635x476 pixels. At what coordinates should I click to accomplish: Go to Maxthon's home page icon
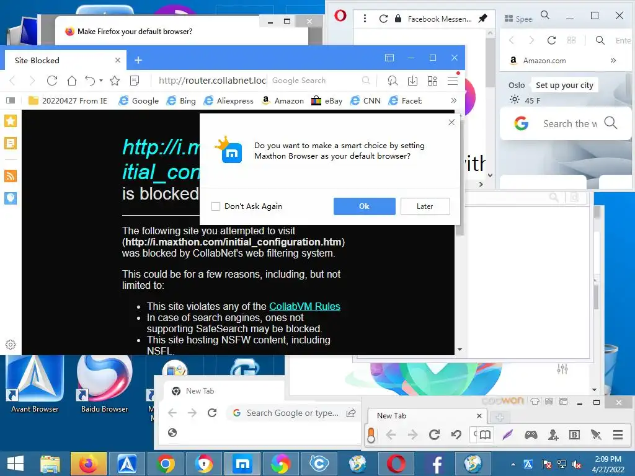click(x=72, y=81)
